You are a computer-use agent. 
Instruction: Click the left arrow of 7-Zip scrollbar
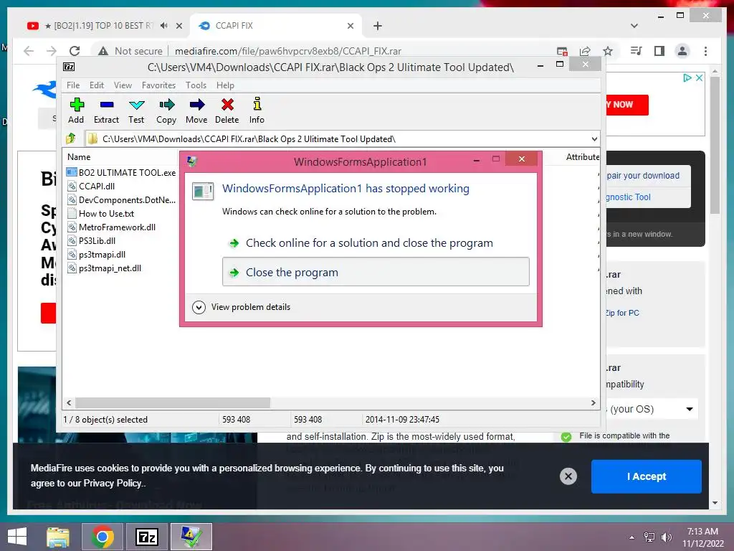click(70, 402)
